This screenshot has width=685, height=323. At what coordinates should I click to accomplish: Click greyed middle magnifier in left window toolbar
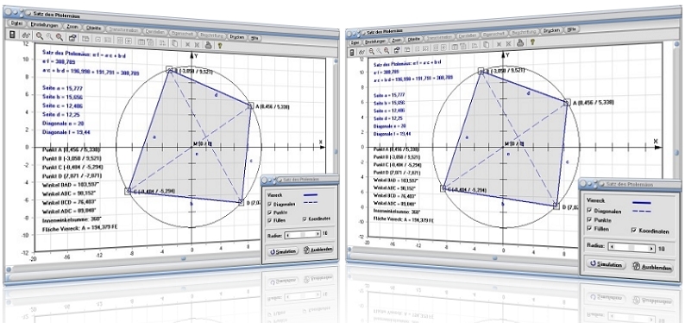[49, 36]
